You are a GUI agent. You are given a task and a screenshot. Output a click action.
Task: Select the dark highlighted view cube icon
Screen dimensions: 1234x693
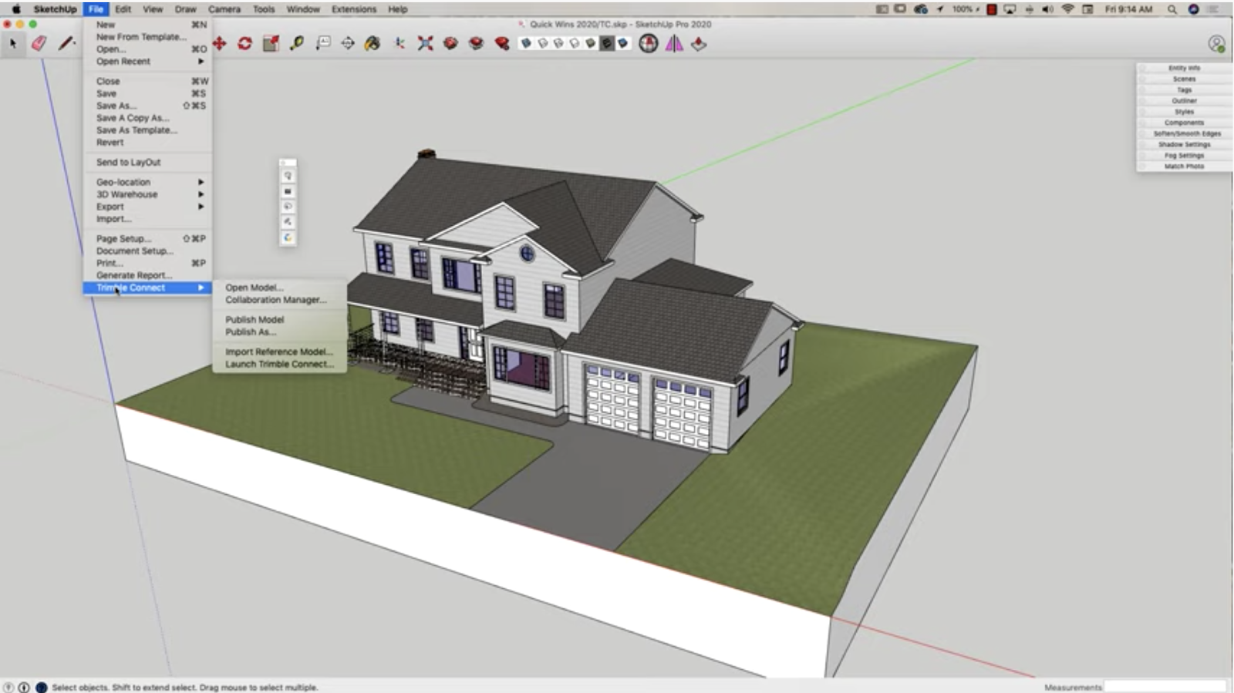(607, 44)
